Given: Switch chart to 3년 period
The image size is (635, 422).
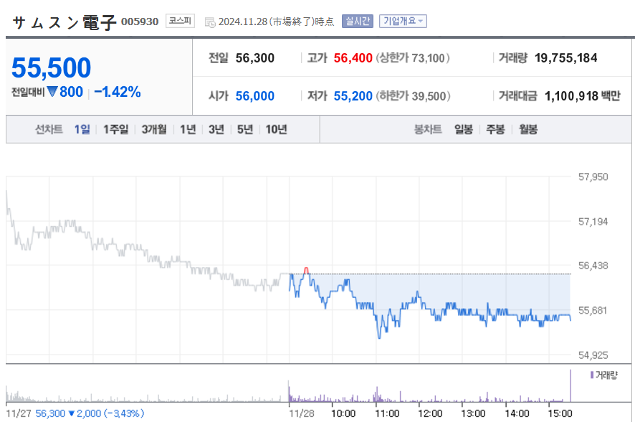Looking at the screenshot, I should (x=216, y=129).
